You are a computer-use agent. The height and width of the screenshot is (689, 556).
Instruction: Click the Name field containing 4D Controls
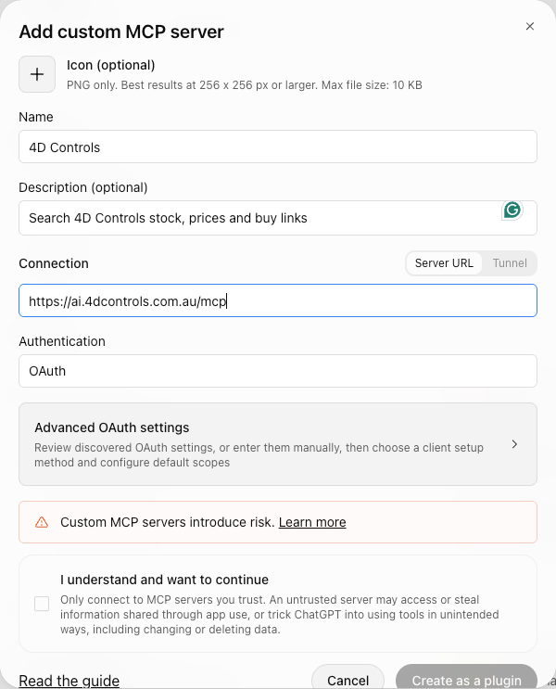coord(278,147)
